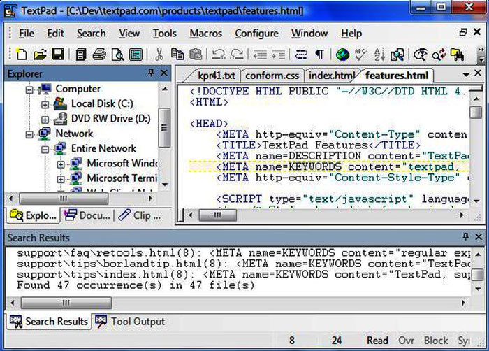Sort lines with the A-Z icon

(379, 55)
